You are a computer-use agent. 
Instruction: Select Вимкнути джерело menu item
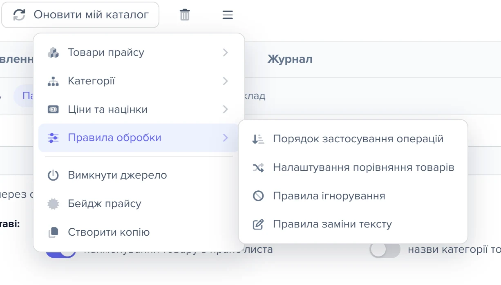pos(139,175)
